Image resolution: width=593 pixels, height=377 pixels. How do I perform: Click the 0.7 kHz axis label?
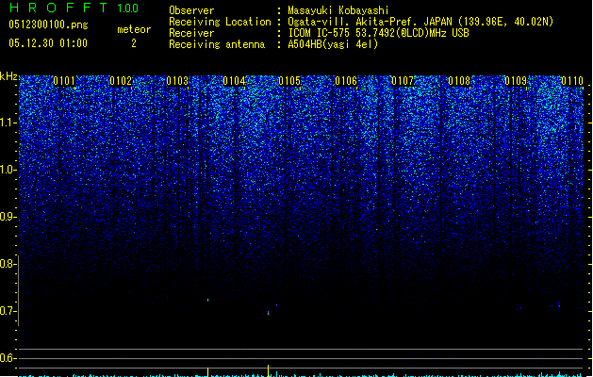(x=7, y=311)
